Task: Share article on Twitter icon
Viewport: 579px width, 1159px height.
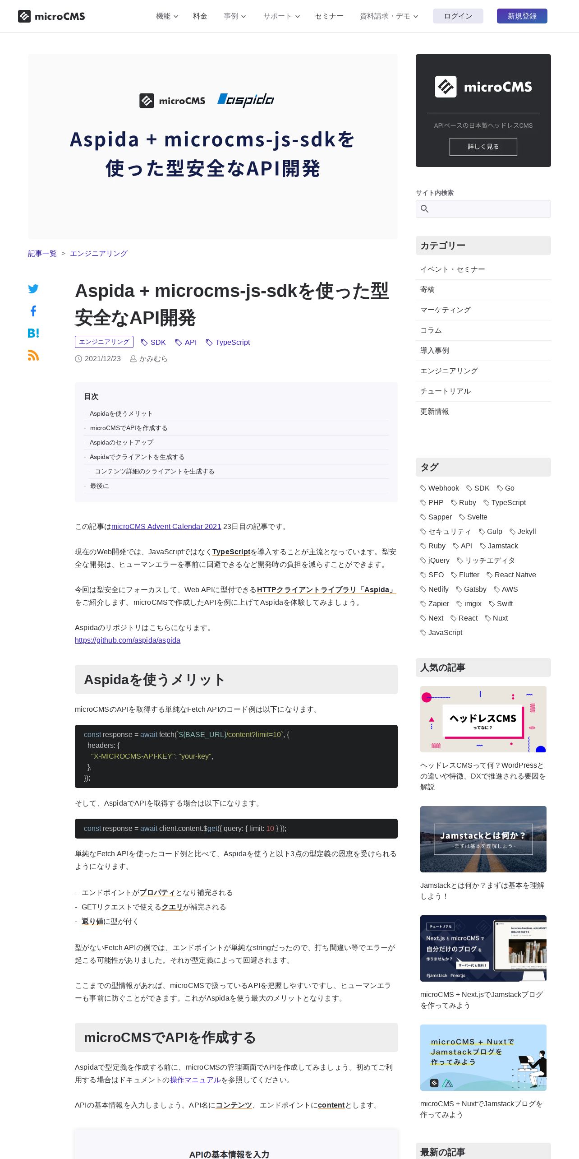Action: coord(33,289)
